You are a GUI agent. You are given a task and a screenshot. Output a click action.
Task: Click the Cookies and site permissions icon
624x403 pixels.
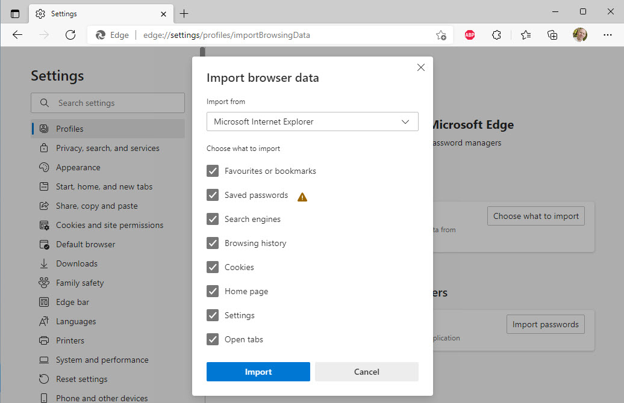[44, 226]
